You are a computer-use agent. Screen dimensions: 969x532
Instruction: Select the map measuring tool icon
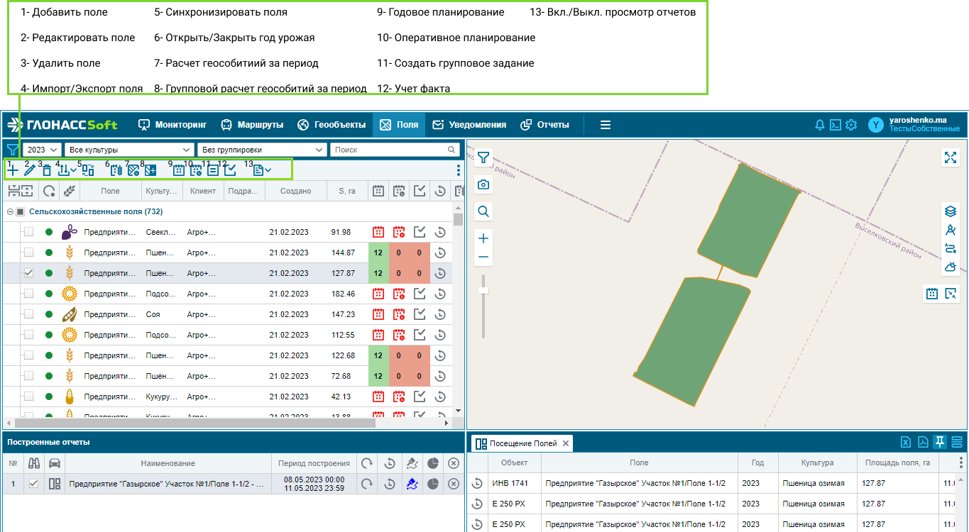click(x=951, y=230)
